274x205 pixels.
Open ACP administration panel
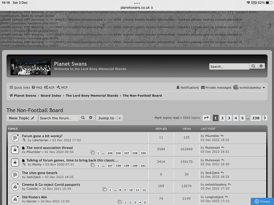click(x=49, y=87)
